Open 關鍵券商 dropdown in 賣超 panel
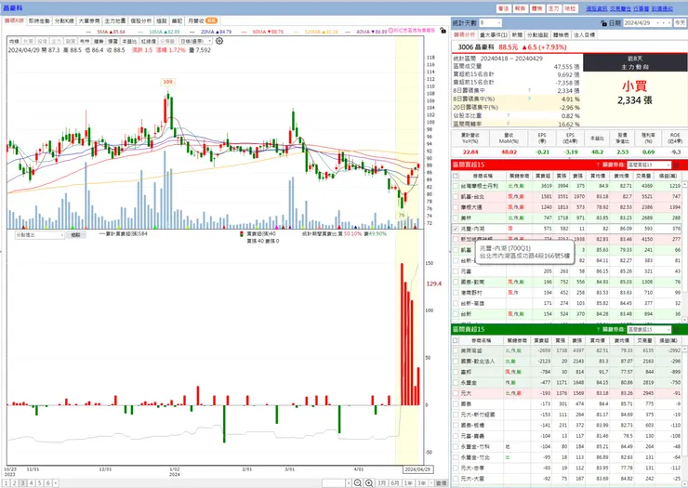Viewport: 688px width, 488px height. pos(649,329)
